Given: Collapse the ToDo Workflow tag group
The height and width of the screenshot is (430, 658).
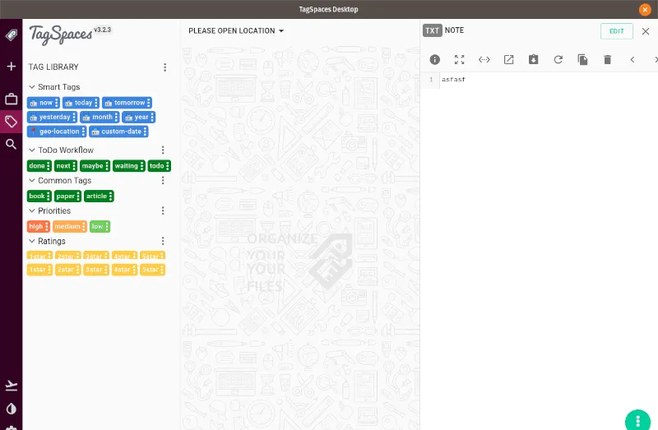Looking at the screenshot, I should 32,150.
